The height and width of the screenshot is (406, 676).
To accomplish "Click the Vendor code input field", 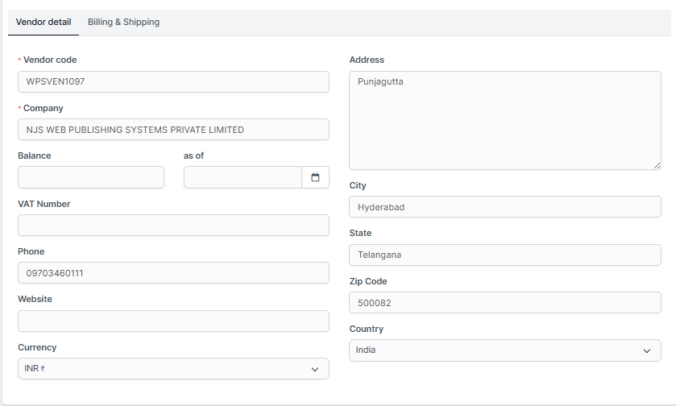I will (x=173, y=82).
